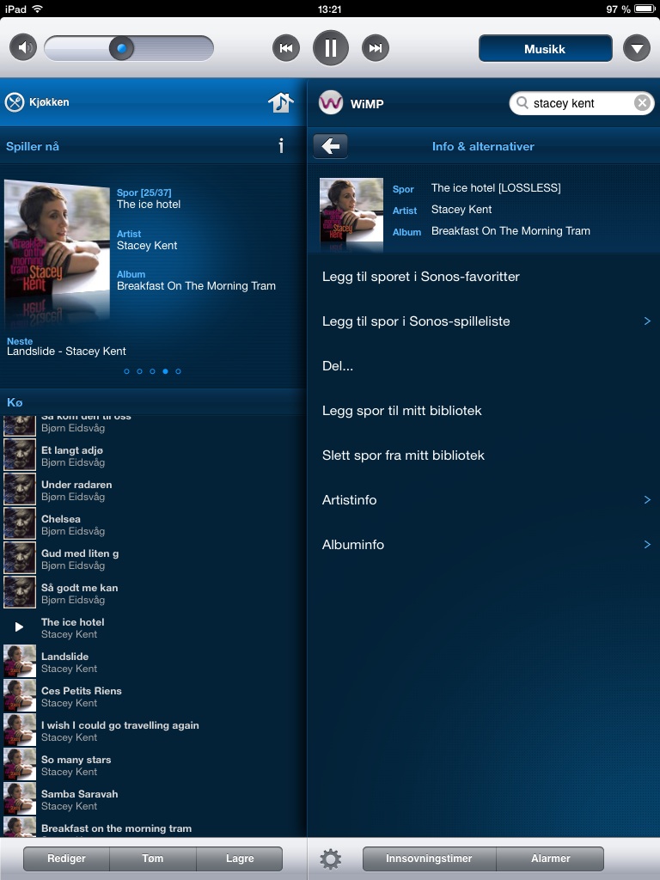Pause the current playback
The height and width of the screenshot is (880, 660).
pyautogui.click(x=331, y=48)
